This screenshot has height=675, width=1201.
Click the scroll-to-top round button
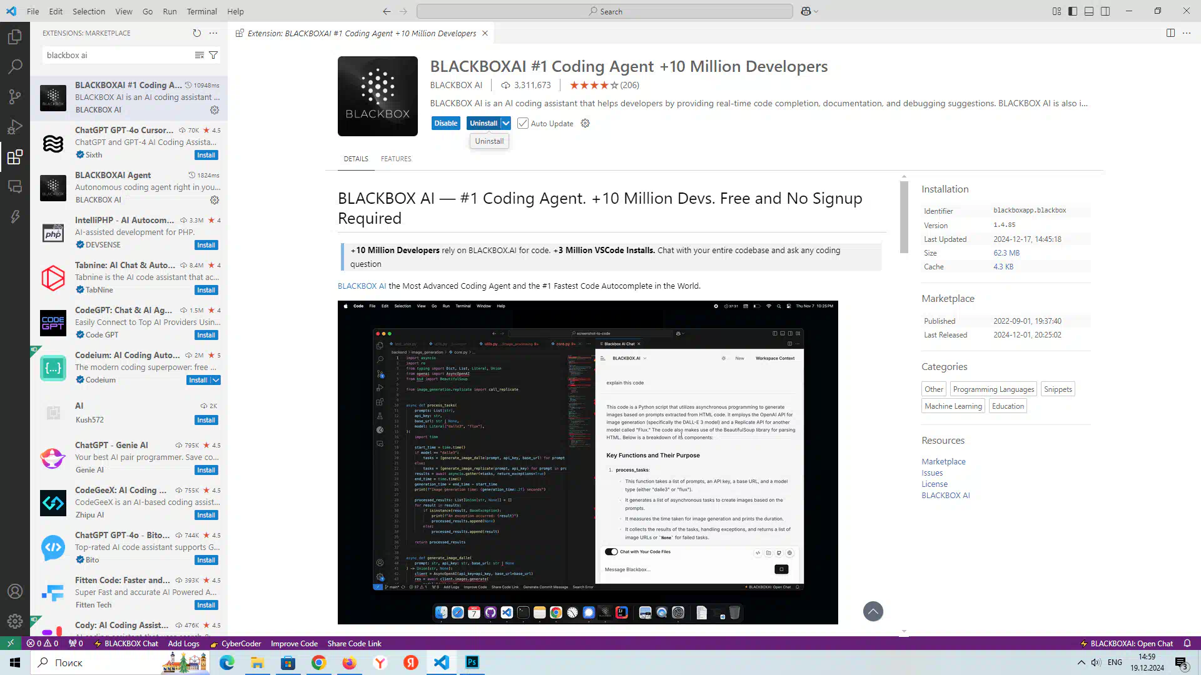click(x=873, y=611)
